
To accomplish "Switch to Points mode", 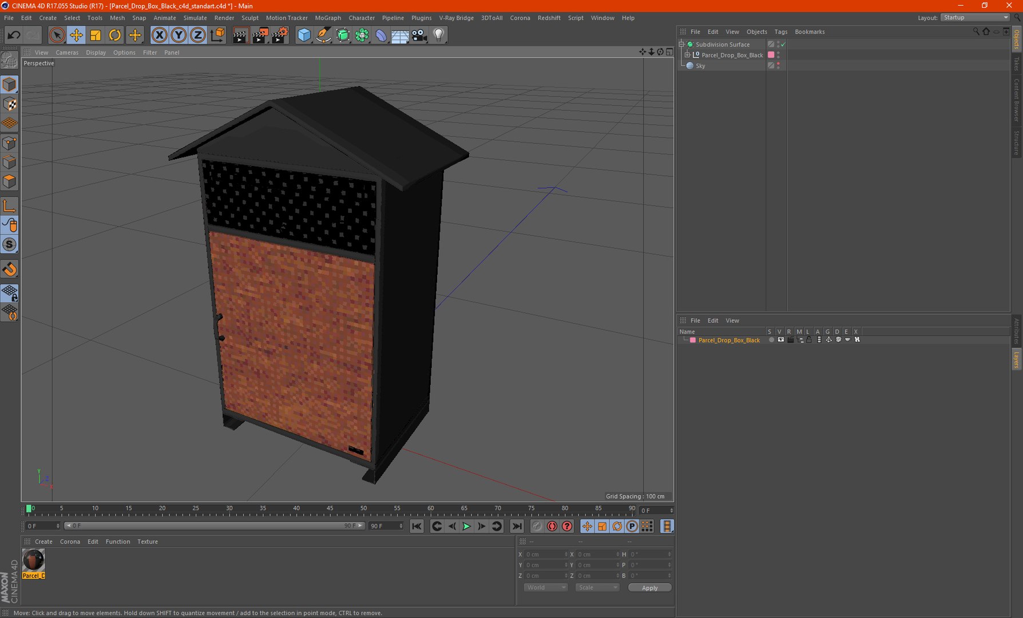I will coord(9,143).
